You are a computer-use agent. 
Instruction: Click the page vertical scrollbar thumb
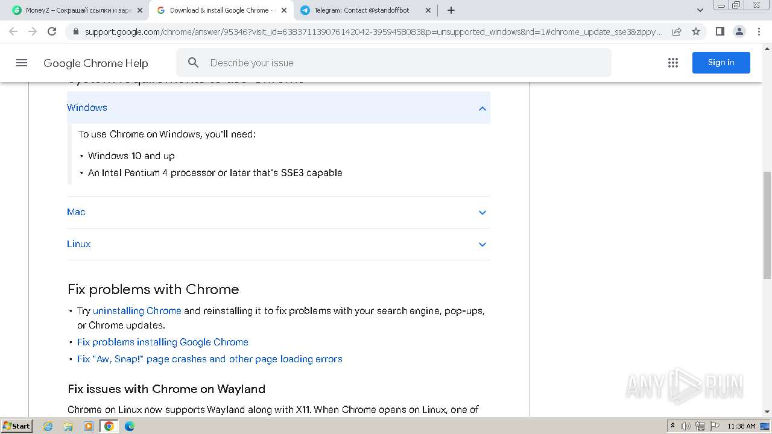point(767,224)
